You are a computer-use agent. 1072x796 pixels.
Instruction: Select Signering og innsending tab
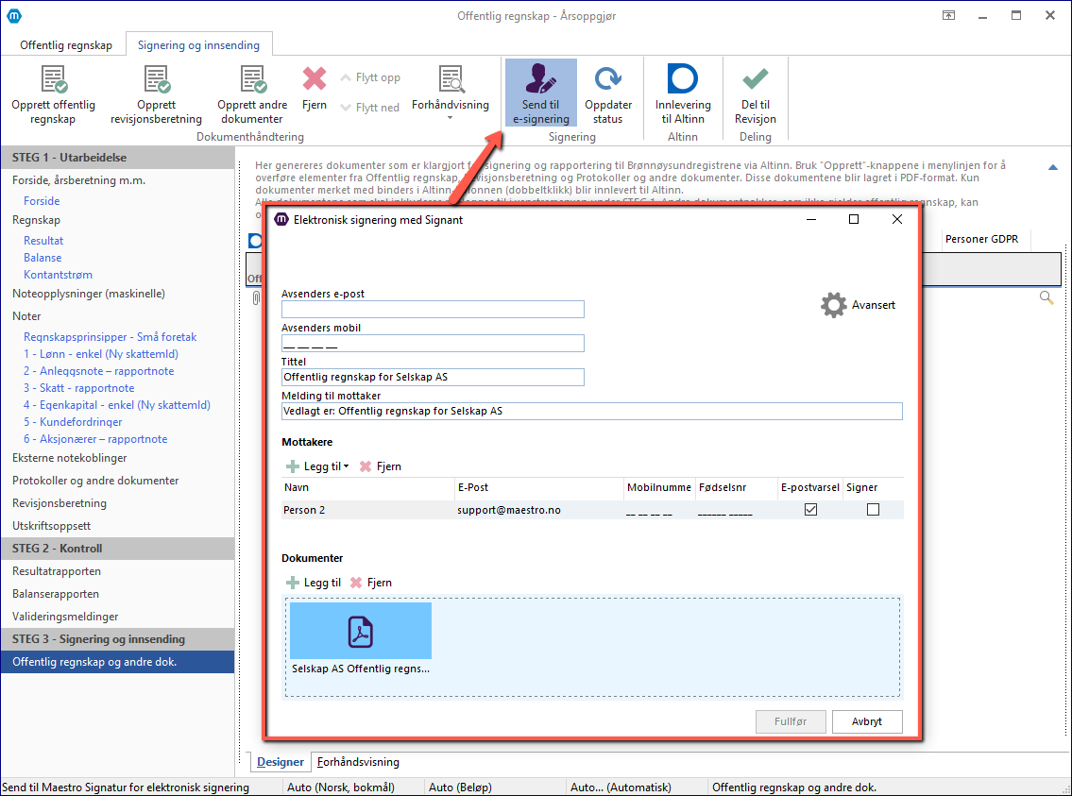pos(199,45)
